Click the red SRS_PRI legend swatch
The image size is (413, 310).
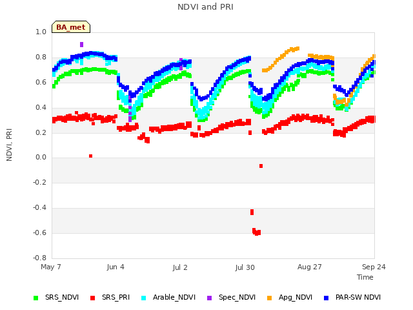click(92, 298)
